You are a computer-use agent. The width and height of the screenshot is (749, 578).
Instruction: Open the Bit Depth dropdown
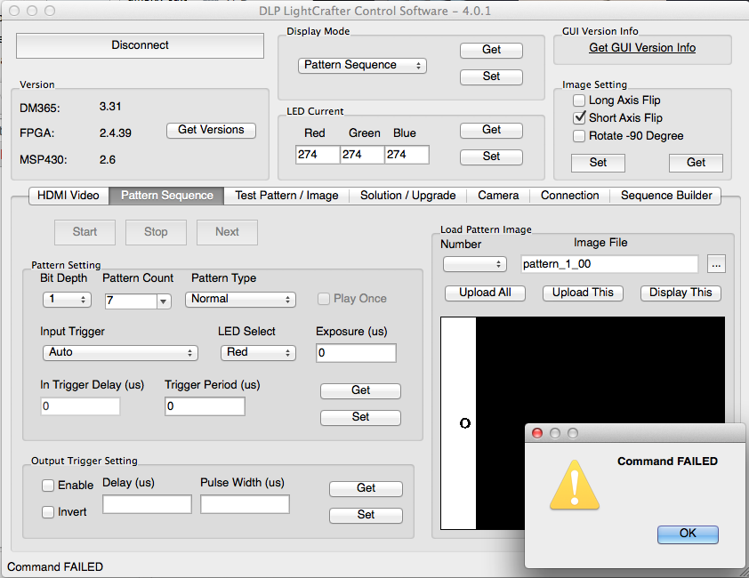pyautogui.click(x=67, y=300)
